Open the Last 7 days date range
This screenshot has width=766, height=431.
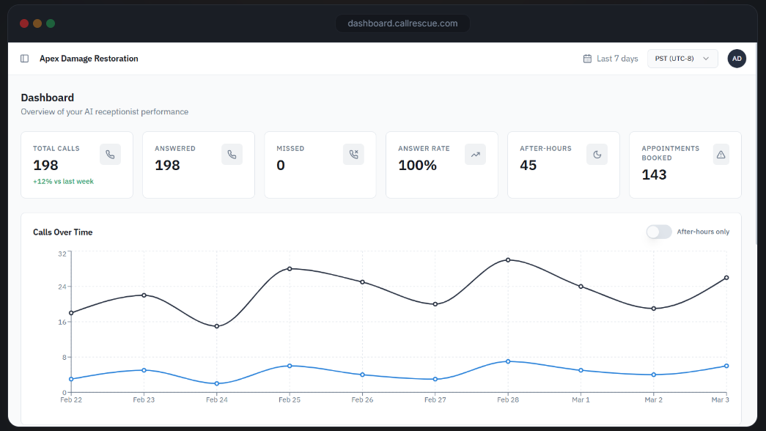616,59
